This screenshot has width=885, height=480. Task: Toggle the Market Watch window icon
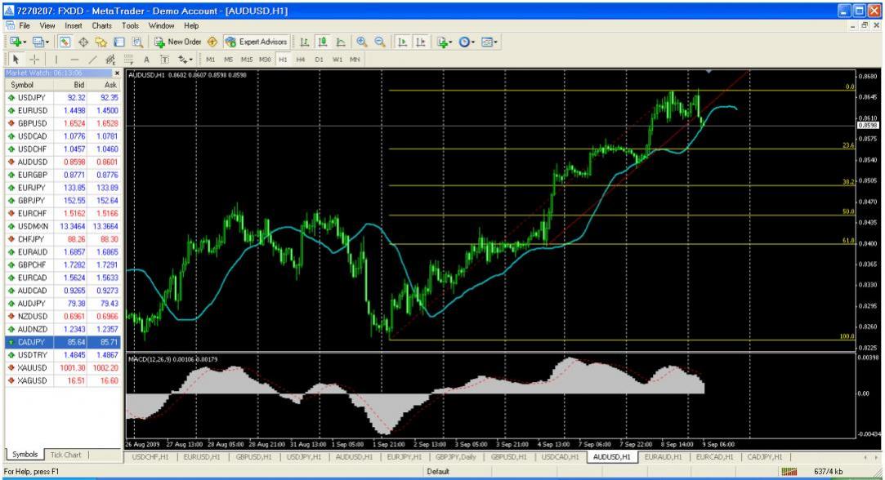tap(67, 41)
